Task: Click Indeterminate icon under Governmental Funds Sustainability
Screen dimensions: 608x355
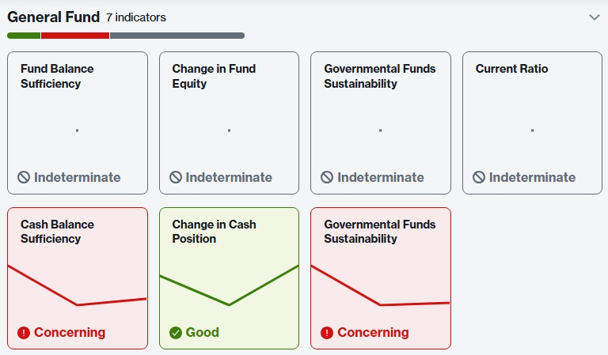Action: [x=327, y=178]
